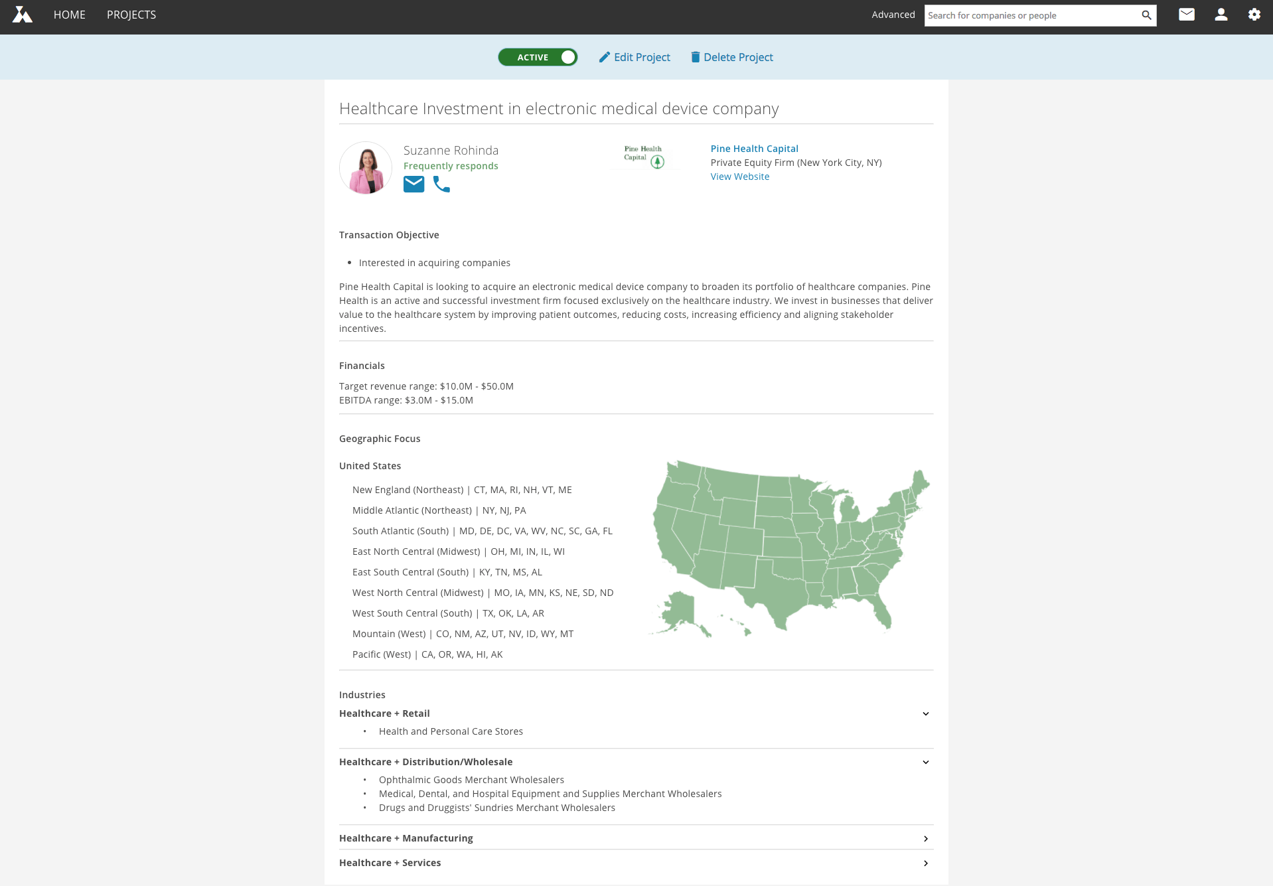Select 'Health and Personal Care Stores' item
The width and height of the screenshot is (1273, 886).
[451, 731]
